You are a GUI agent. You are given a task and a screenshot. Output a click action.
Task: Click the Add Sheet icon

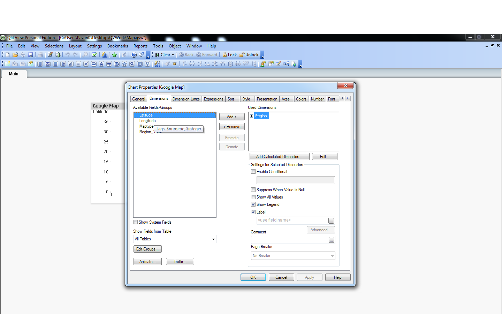pos(7,64)
